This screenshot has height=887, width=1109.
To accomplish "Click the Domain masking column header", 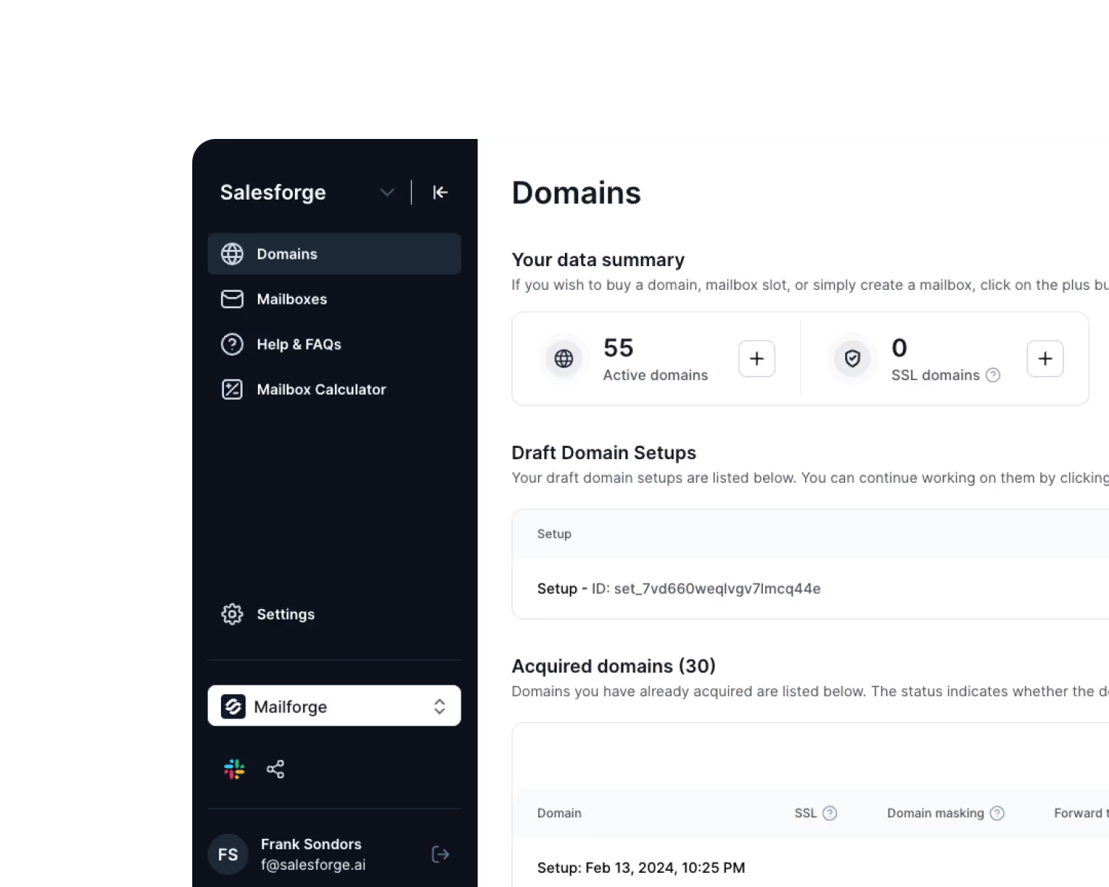I will [x=935, y=813].
